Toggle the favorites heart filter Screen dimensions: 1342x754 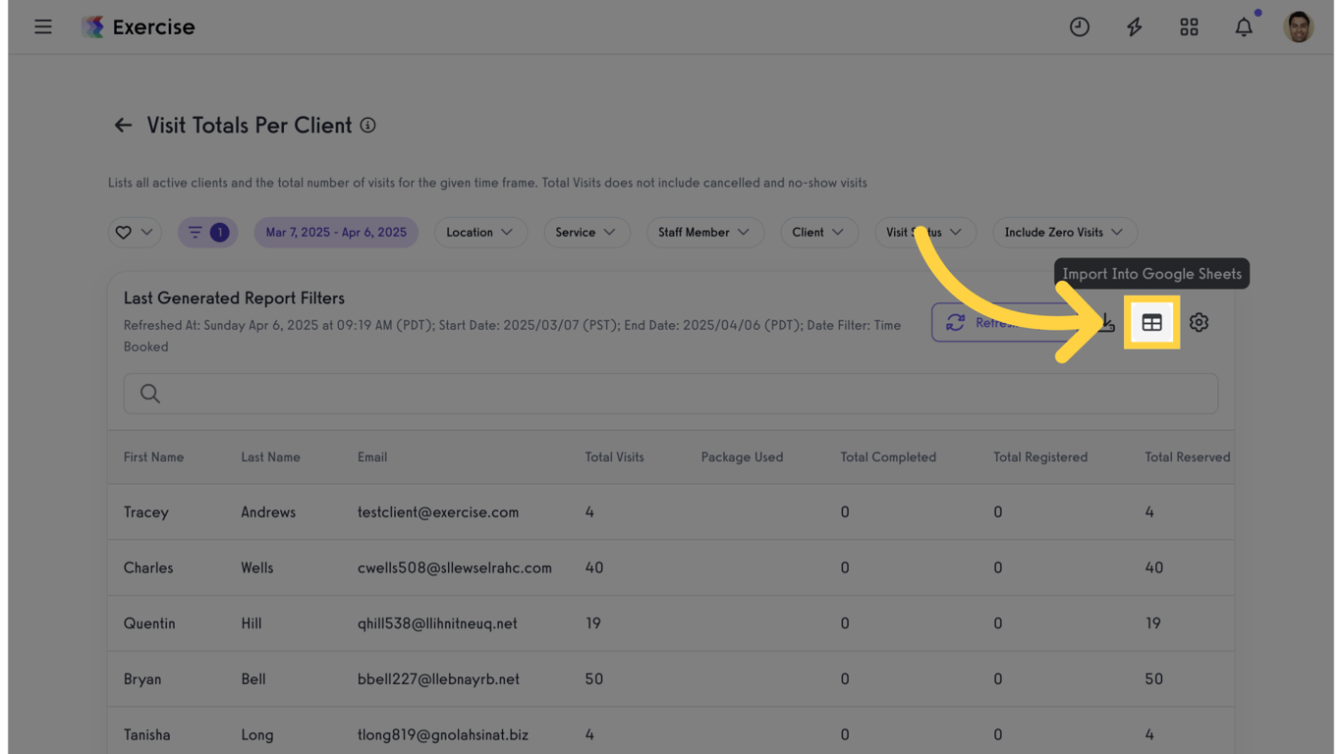(135, 232)
